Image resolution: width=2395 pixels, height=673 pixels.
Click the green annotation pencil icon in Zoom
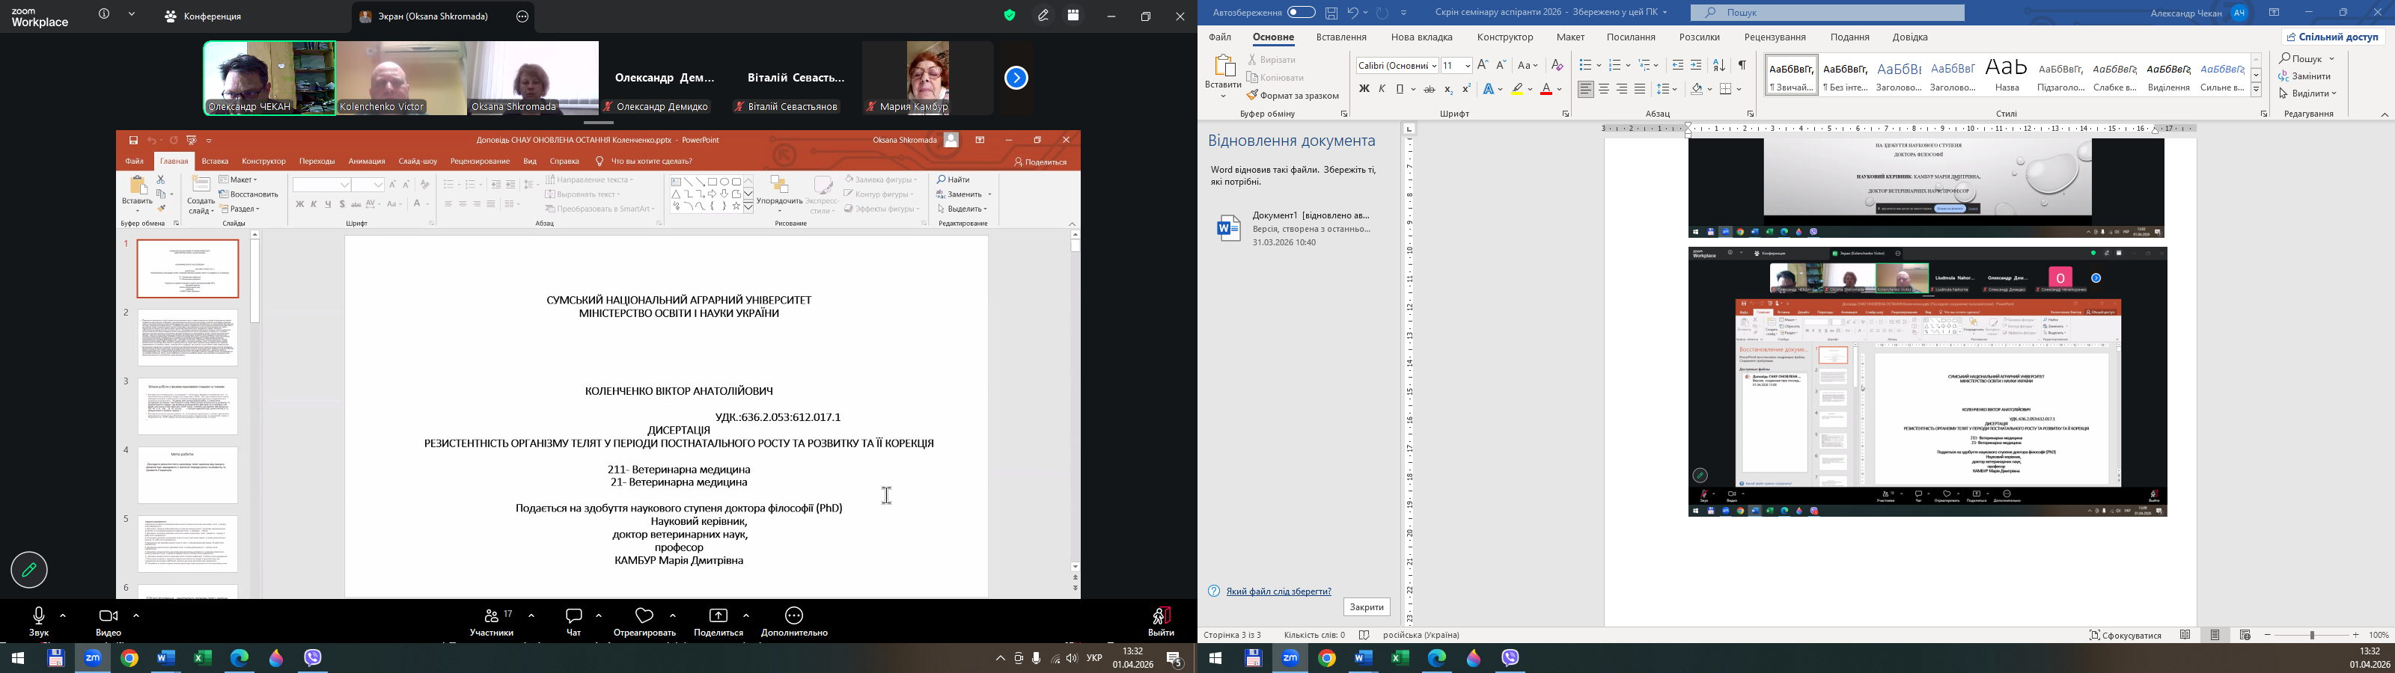tap(29, 570)
